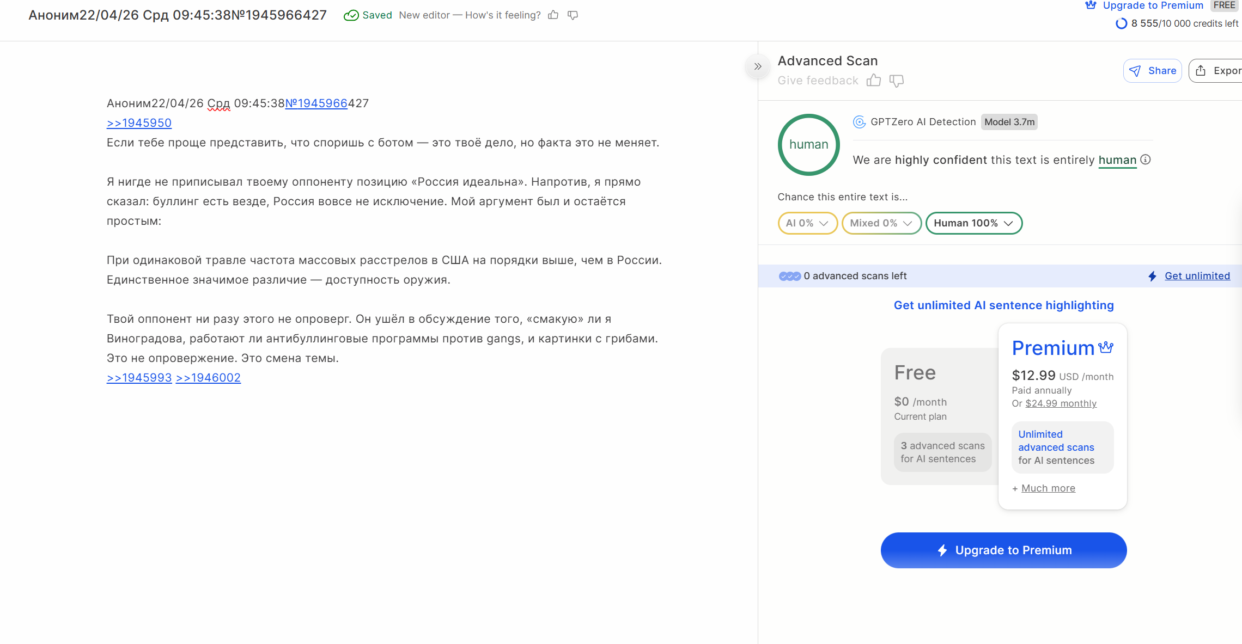Click the green Saved checkmark status
This screenshot has width=1242, height=644.
click(368, 15)
